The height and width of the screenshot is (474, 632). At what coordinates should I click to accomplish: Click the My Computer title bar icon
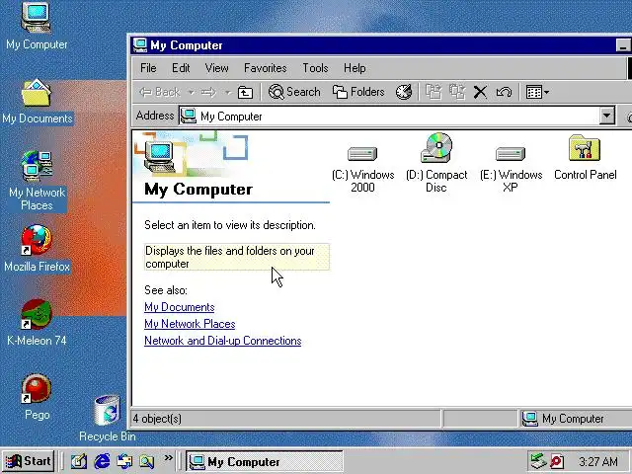140,45
